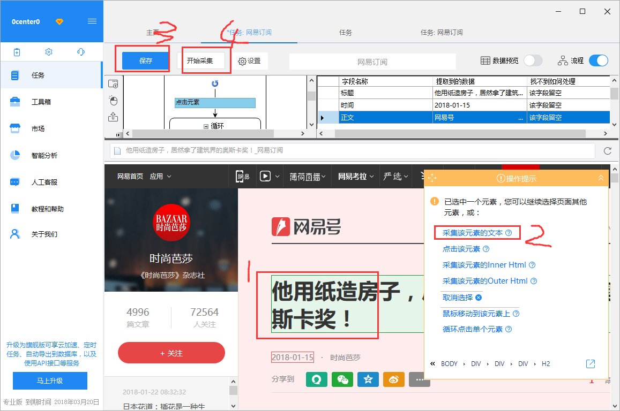Viewport: 620px width, 411px height.
Task: Select the 点击元素 workflow step
Action: point(215,103)
